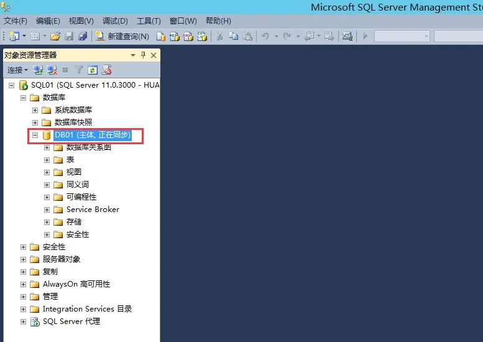Open the 调试(D) menu
This screenshot has width=483, height=342.
coord(115,21)
